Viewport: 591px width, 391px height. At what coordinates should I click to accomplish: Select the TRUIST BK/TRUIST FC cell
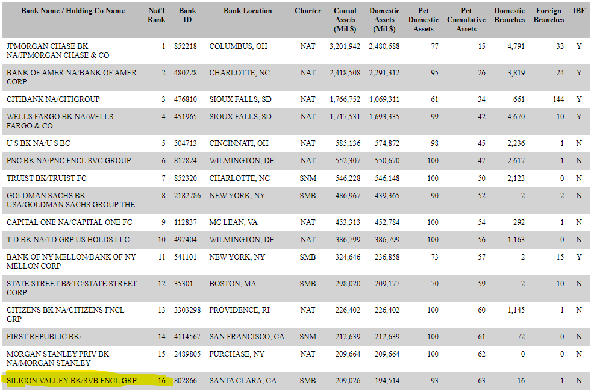tap(46, 178)
